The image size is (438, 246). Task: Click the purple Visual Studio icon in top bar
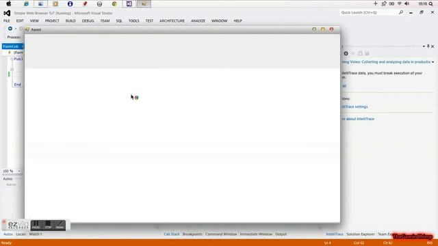point(129,4)
